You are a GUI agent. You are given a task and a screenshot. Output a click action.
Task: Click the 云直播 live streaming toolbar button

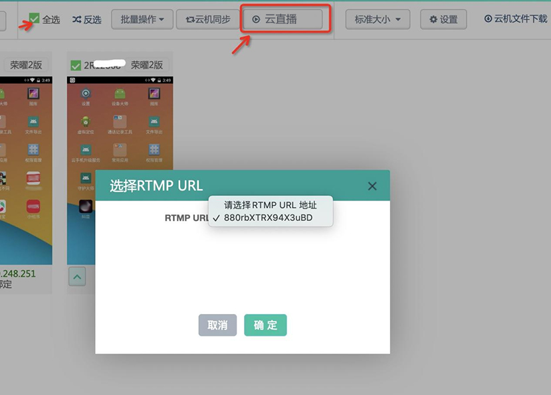[x=285, y=19]
